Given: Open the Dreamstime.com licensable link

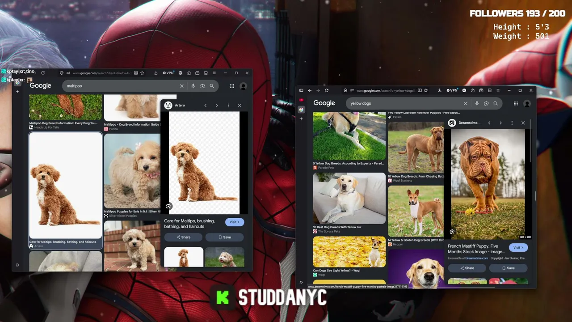Looking at the screenshot, I should tap(476, 258).
